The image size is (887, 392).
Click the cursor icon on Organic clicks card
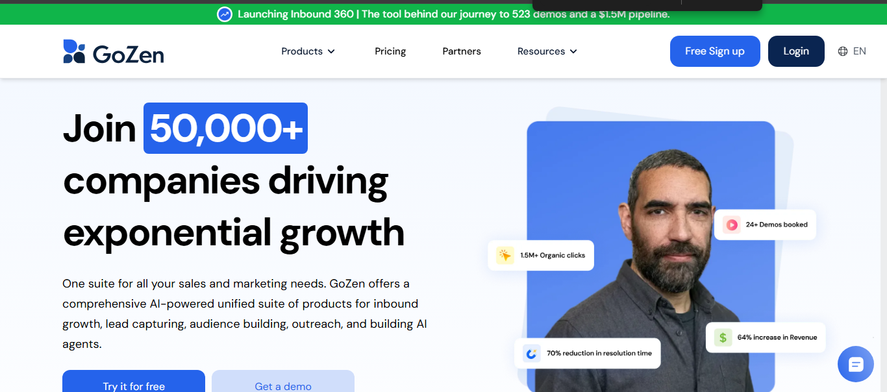click(505, 255)
